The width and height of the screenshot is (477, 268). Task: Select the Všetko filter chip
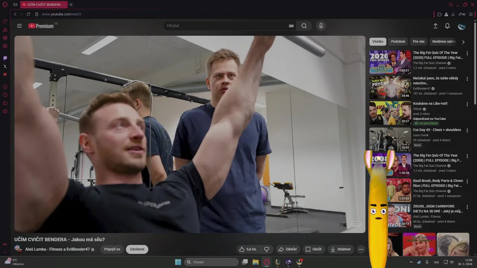[378, 42]
